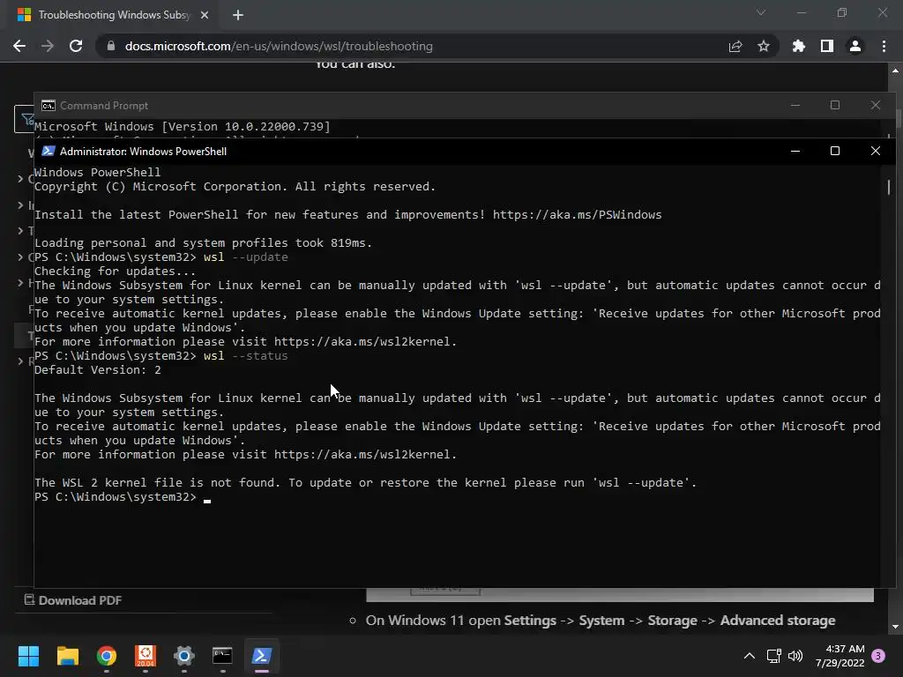The height and width of the screenshot is (677, 903).
Task: Click the 'Default Version: 2' output
Action: (x=98, y=369)
